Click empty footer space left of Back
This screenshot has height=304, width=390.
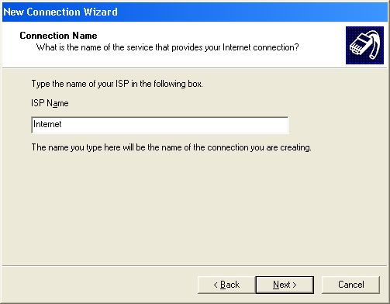pyautogui.click(x=98, y=285)
